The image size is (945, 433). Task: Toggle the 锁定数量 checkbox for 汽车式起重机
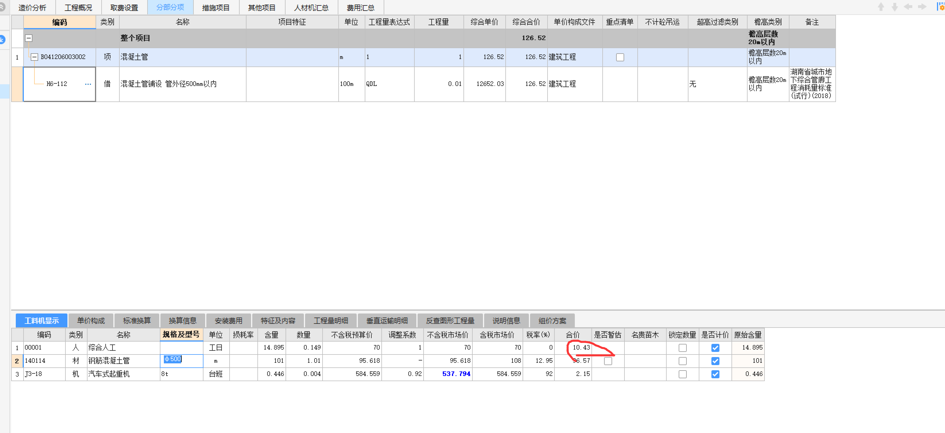click(682, 374)
